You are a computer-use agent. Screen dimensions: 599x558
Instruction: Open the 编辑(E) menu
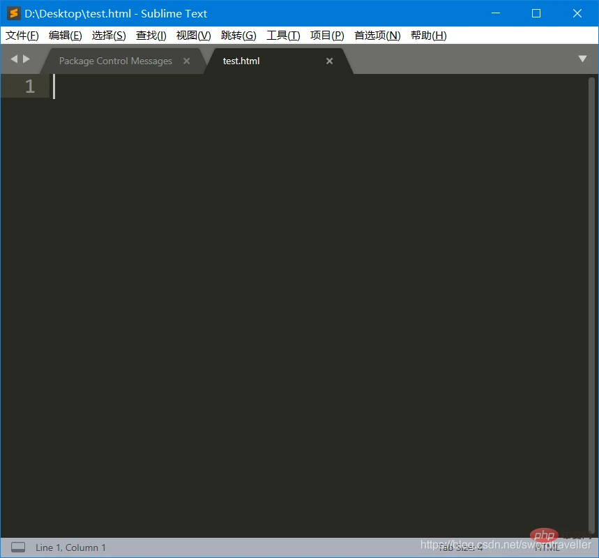[66, 36]
